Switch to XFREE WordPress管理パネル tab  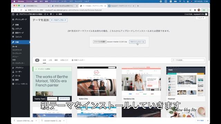[x=65, y=6]
